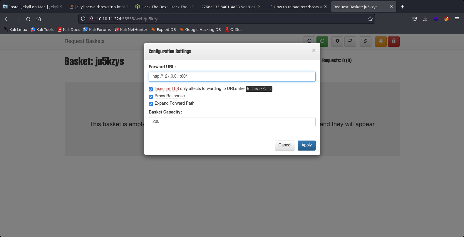Click the purple extension icon in toolbar
464x237 pixels.
[436, 19]
